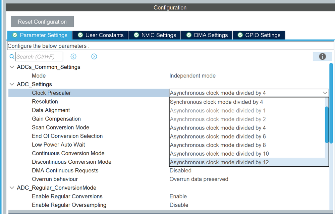Select the Gain Compensation parameter
The image size is (335, 214).
coord(56,119)
